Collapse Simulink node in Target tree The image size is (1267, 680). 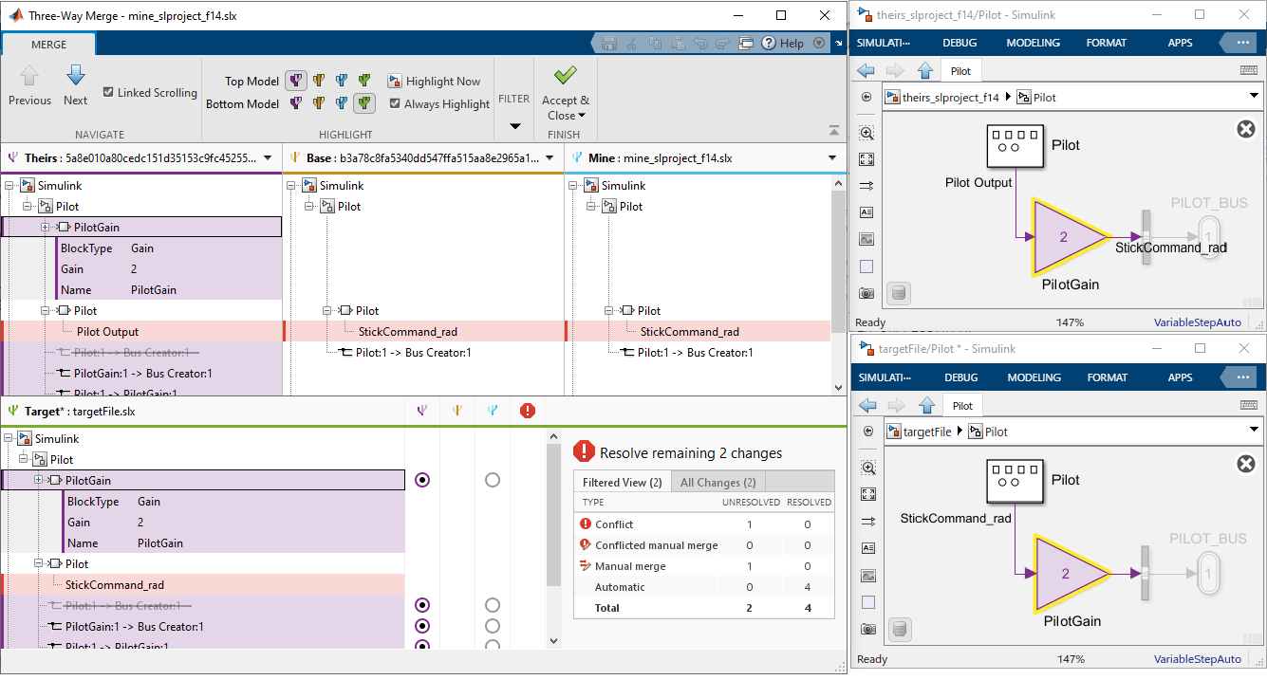pyautogui.click(x=9, y=439)
